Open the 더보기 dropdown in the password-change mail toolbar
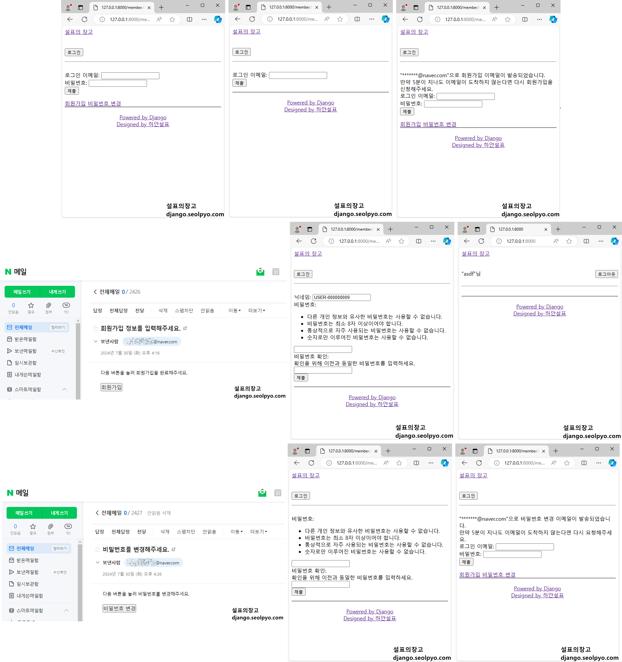The height and width of the screenshot is (662, 622). [258, 532]
